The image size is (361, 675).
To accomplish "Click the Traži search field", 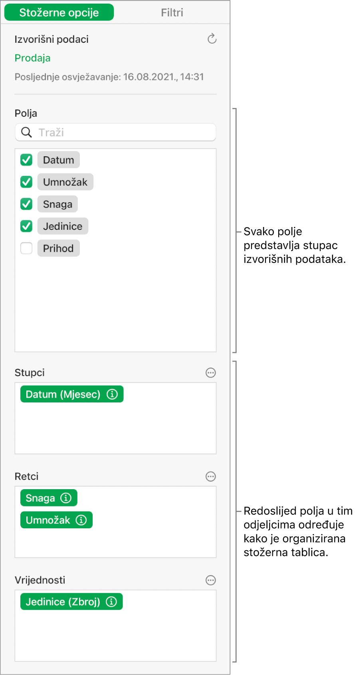I will pos(124,132).
